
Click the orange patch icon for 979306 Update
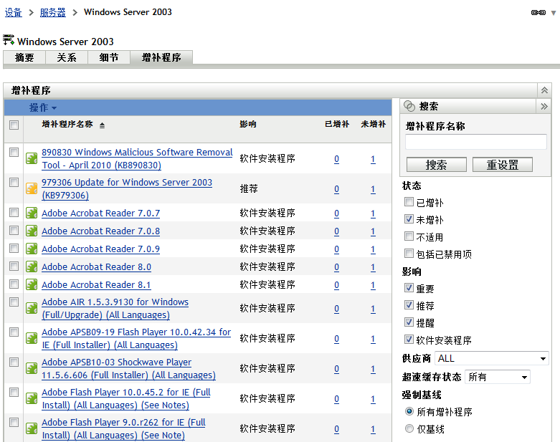(x=32, y=188)
